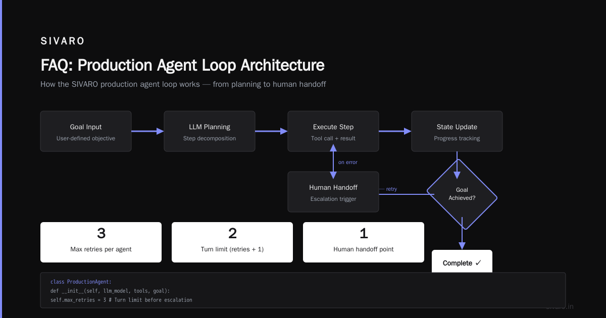The height and width of the screenshot is (318, 606).
Task: Click the Complete ✓ box
Action: 462,262
